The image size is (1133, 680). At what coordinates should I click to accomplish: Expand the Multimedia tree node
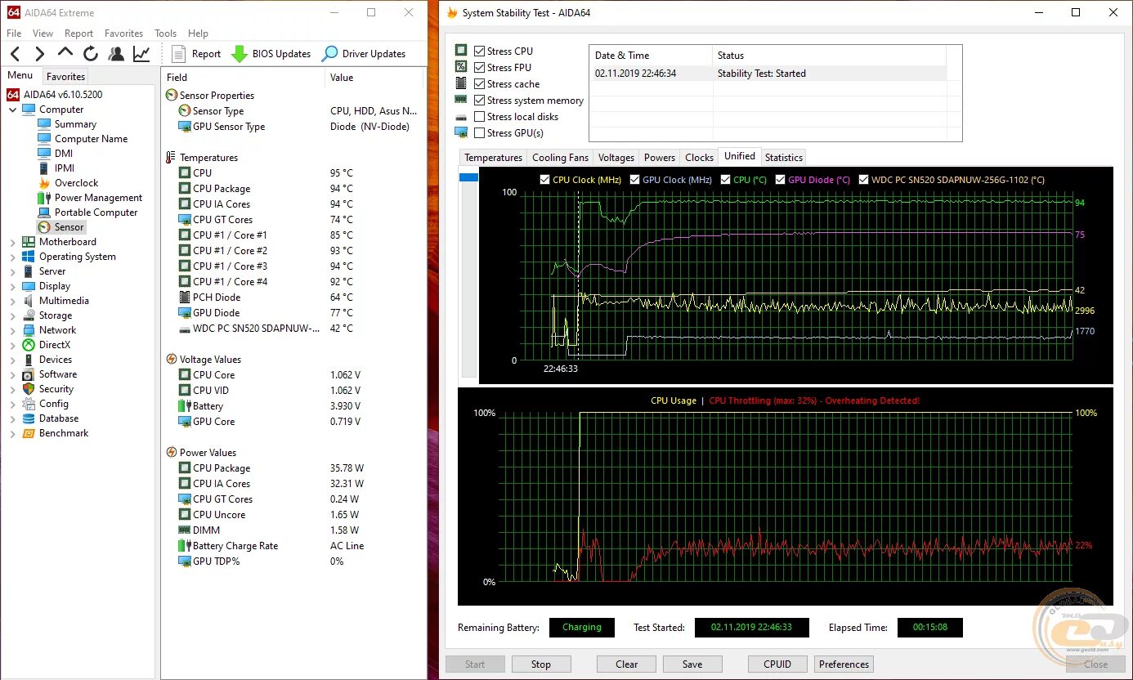(13, 301)
